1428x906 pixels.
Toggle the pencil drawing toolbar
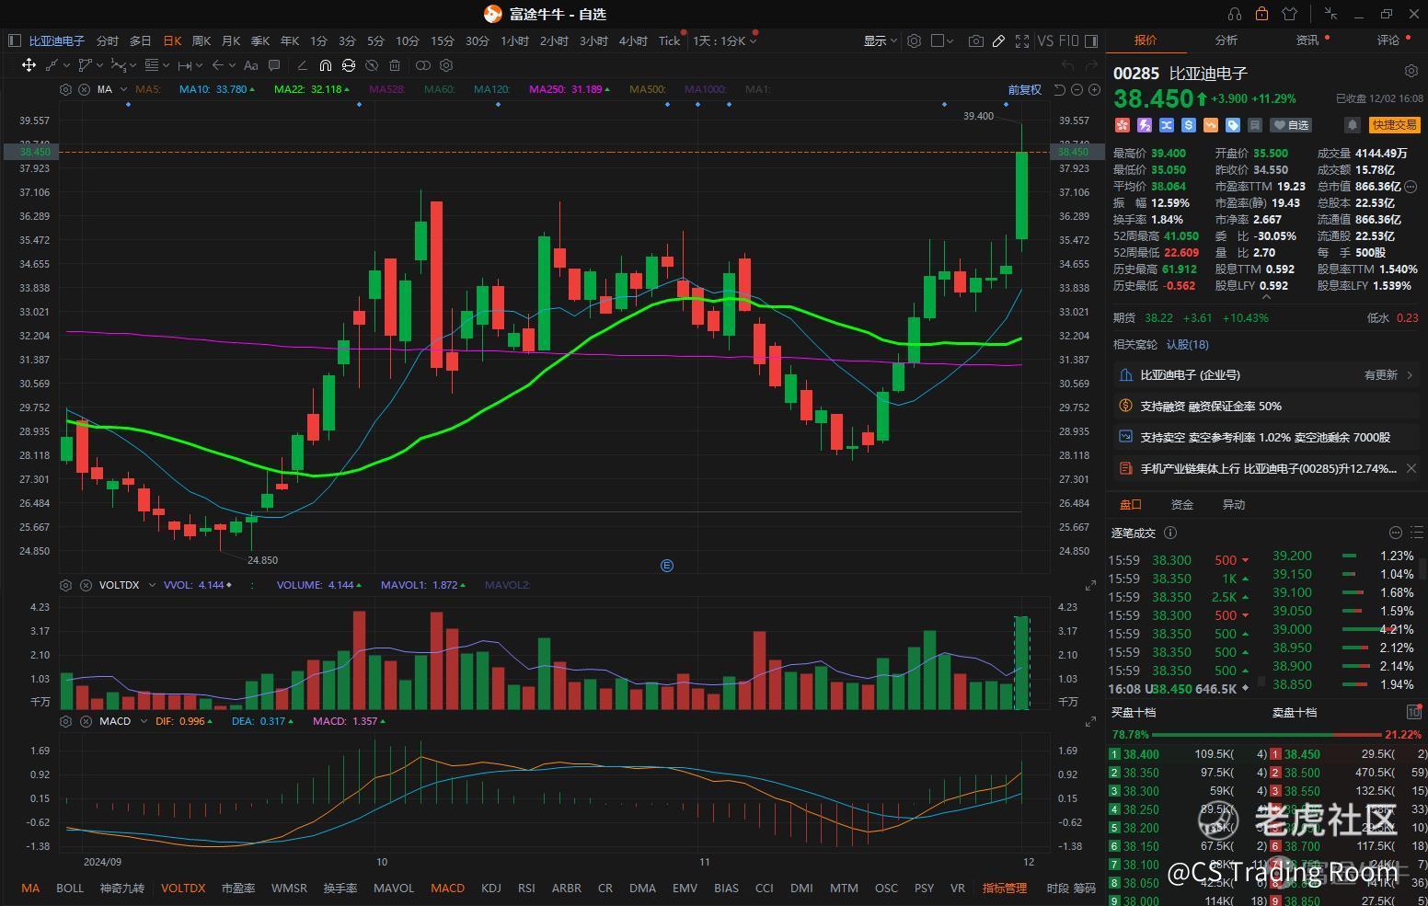click(x=998, y=40)
